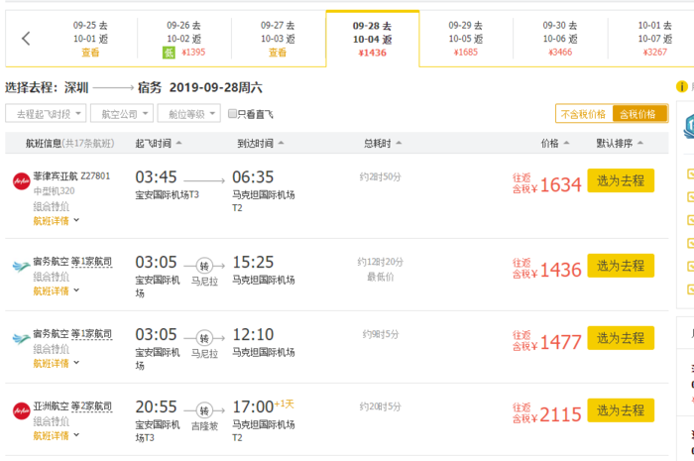The image size is (694, 461).
Task: Open the outbound departure time filter dropdown
Action: [x=46, y=114]
